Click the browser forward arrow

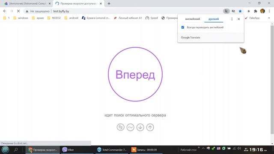click(12, 11)
